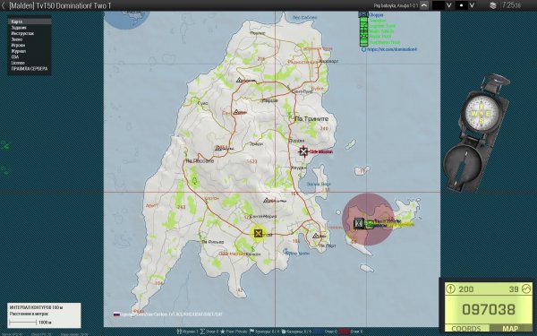Click the green unit marker inside the red zone
Image resolution: width=537 pixels, height=336 pixels.
(x=369, y=224)
